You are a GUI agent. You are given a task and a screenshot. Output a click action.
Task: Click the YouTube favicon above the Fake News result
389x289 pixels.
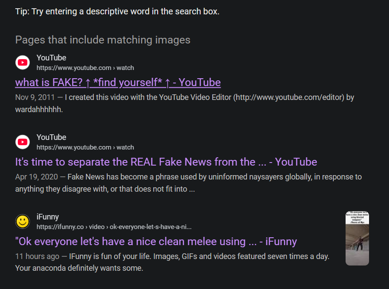click(x=23, y=142)
